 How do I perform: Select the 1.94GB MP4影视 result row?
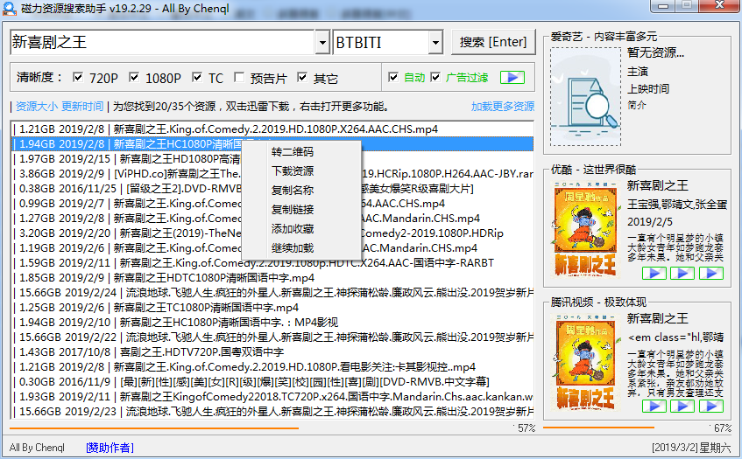pyautogui.click(x=272, y=323)
